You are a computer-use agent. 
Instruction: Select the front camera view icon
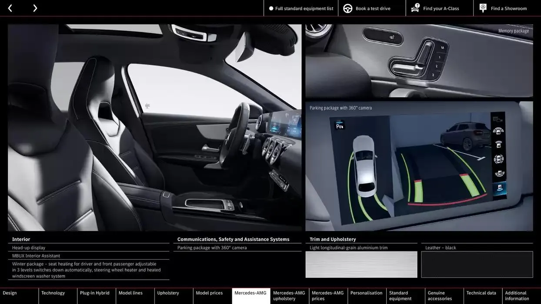(x=499, y=145)
